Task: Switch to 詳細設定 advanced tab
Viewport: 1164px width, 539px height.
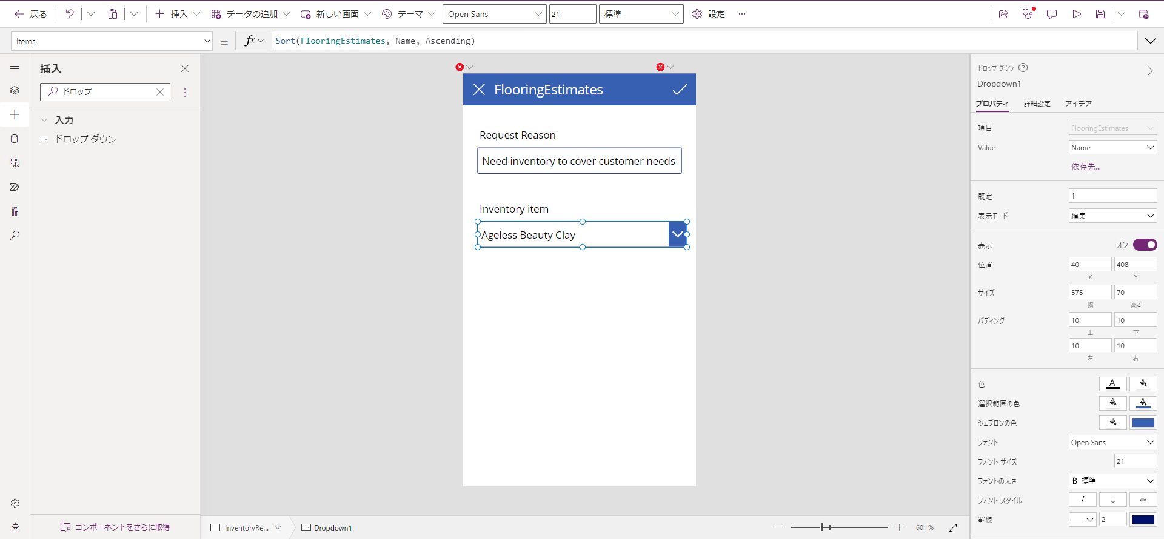Action: tap(1037, 104)
